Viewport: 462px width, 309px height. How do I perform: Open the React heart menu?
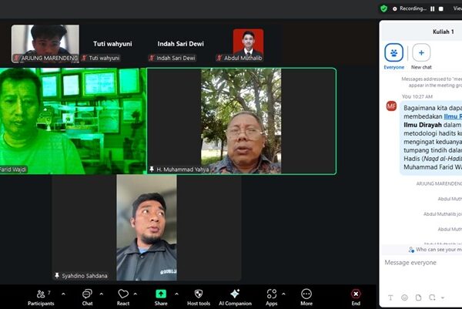tap(123, 297)
